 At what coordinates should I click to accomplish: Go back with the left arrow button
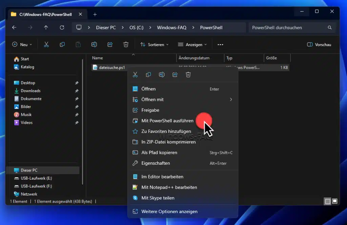pos(14,27)
